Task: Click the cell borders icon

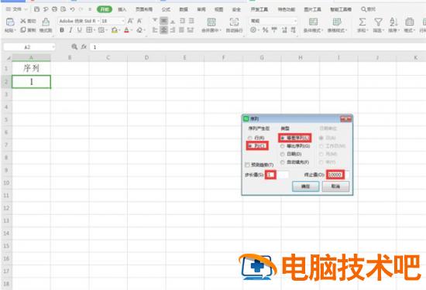Action: click(89, 30)
